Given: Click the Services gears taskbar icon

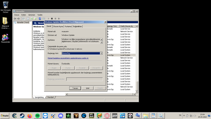Looking at the screenshot, I should pyautogui.click(x=161, y=116).
